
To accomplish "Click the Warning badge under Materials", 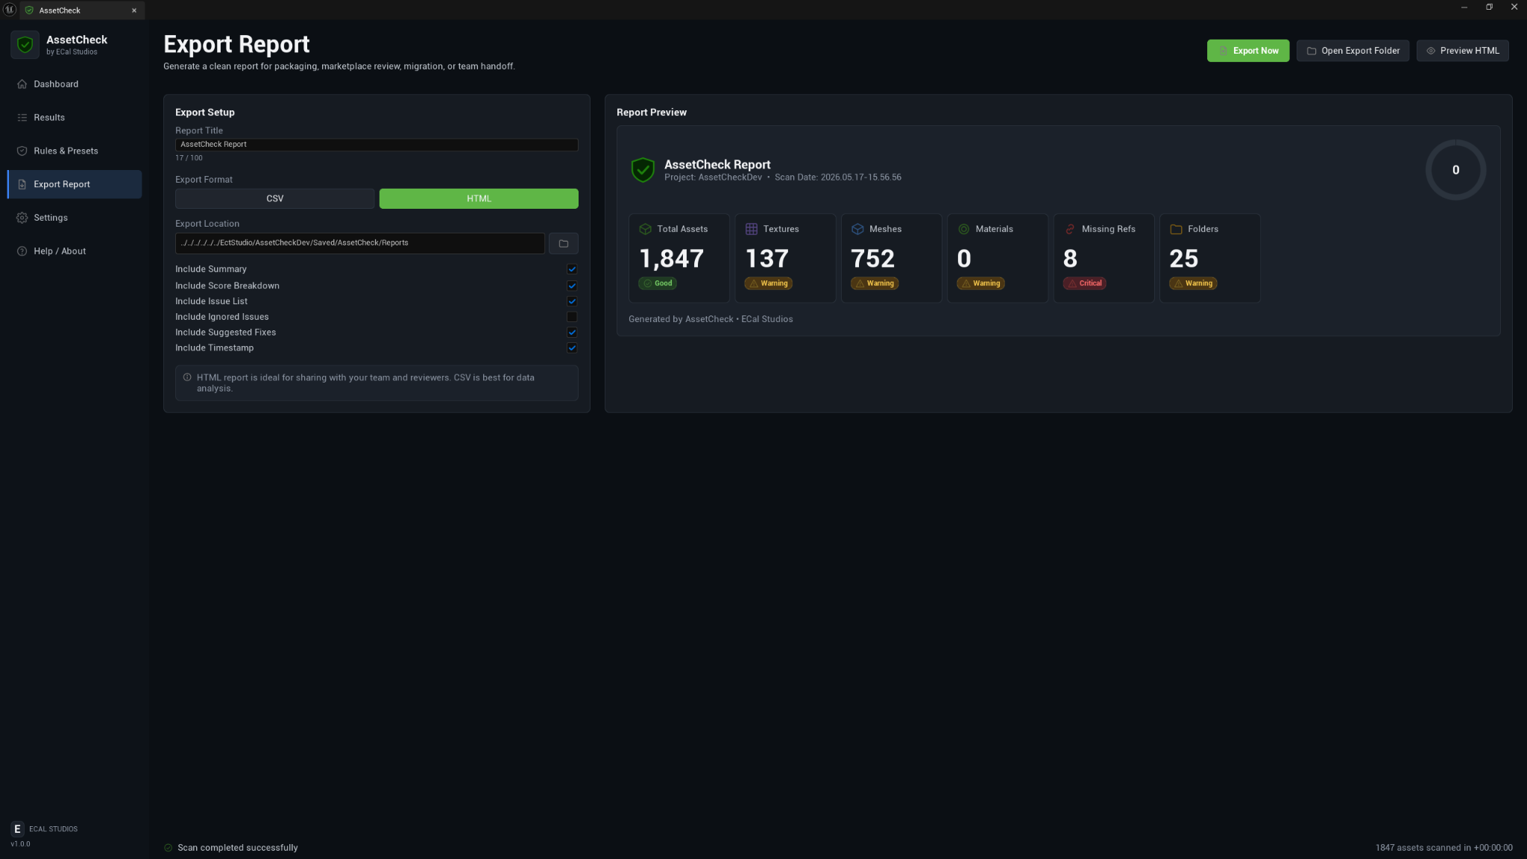I will pos(980,283).
